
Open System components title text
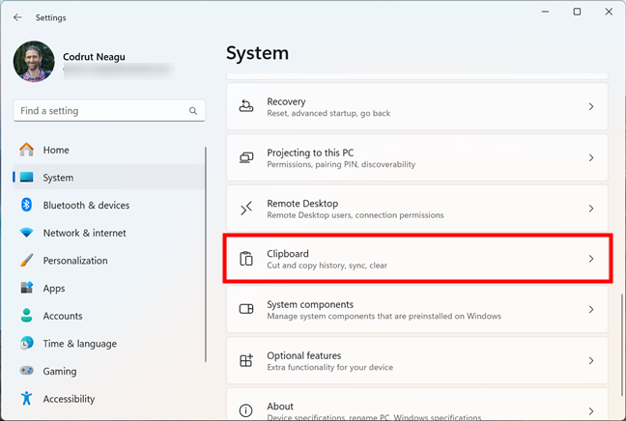pyautogui.click(x=310, y=304)
